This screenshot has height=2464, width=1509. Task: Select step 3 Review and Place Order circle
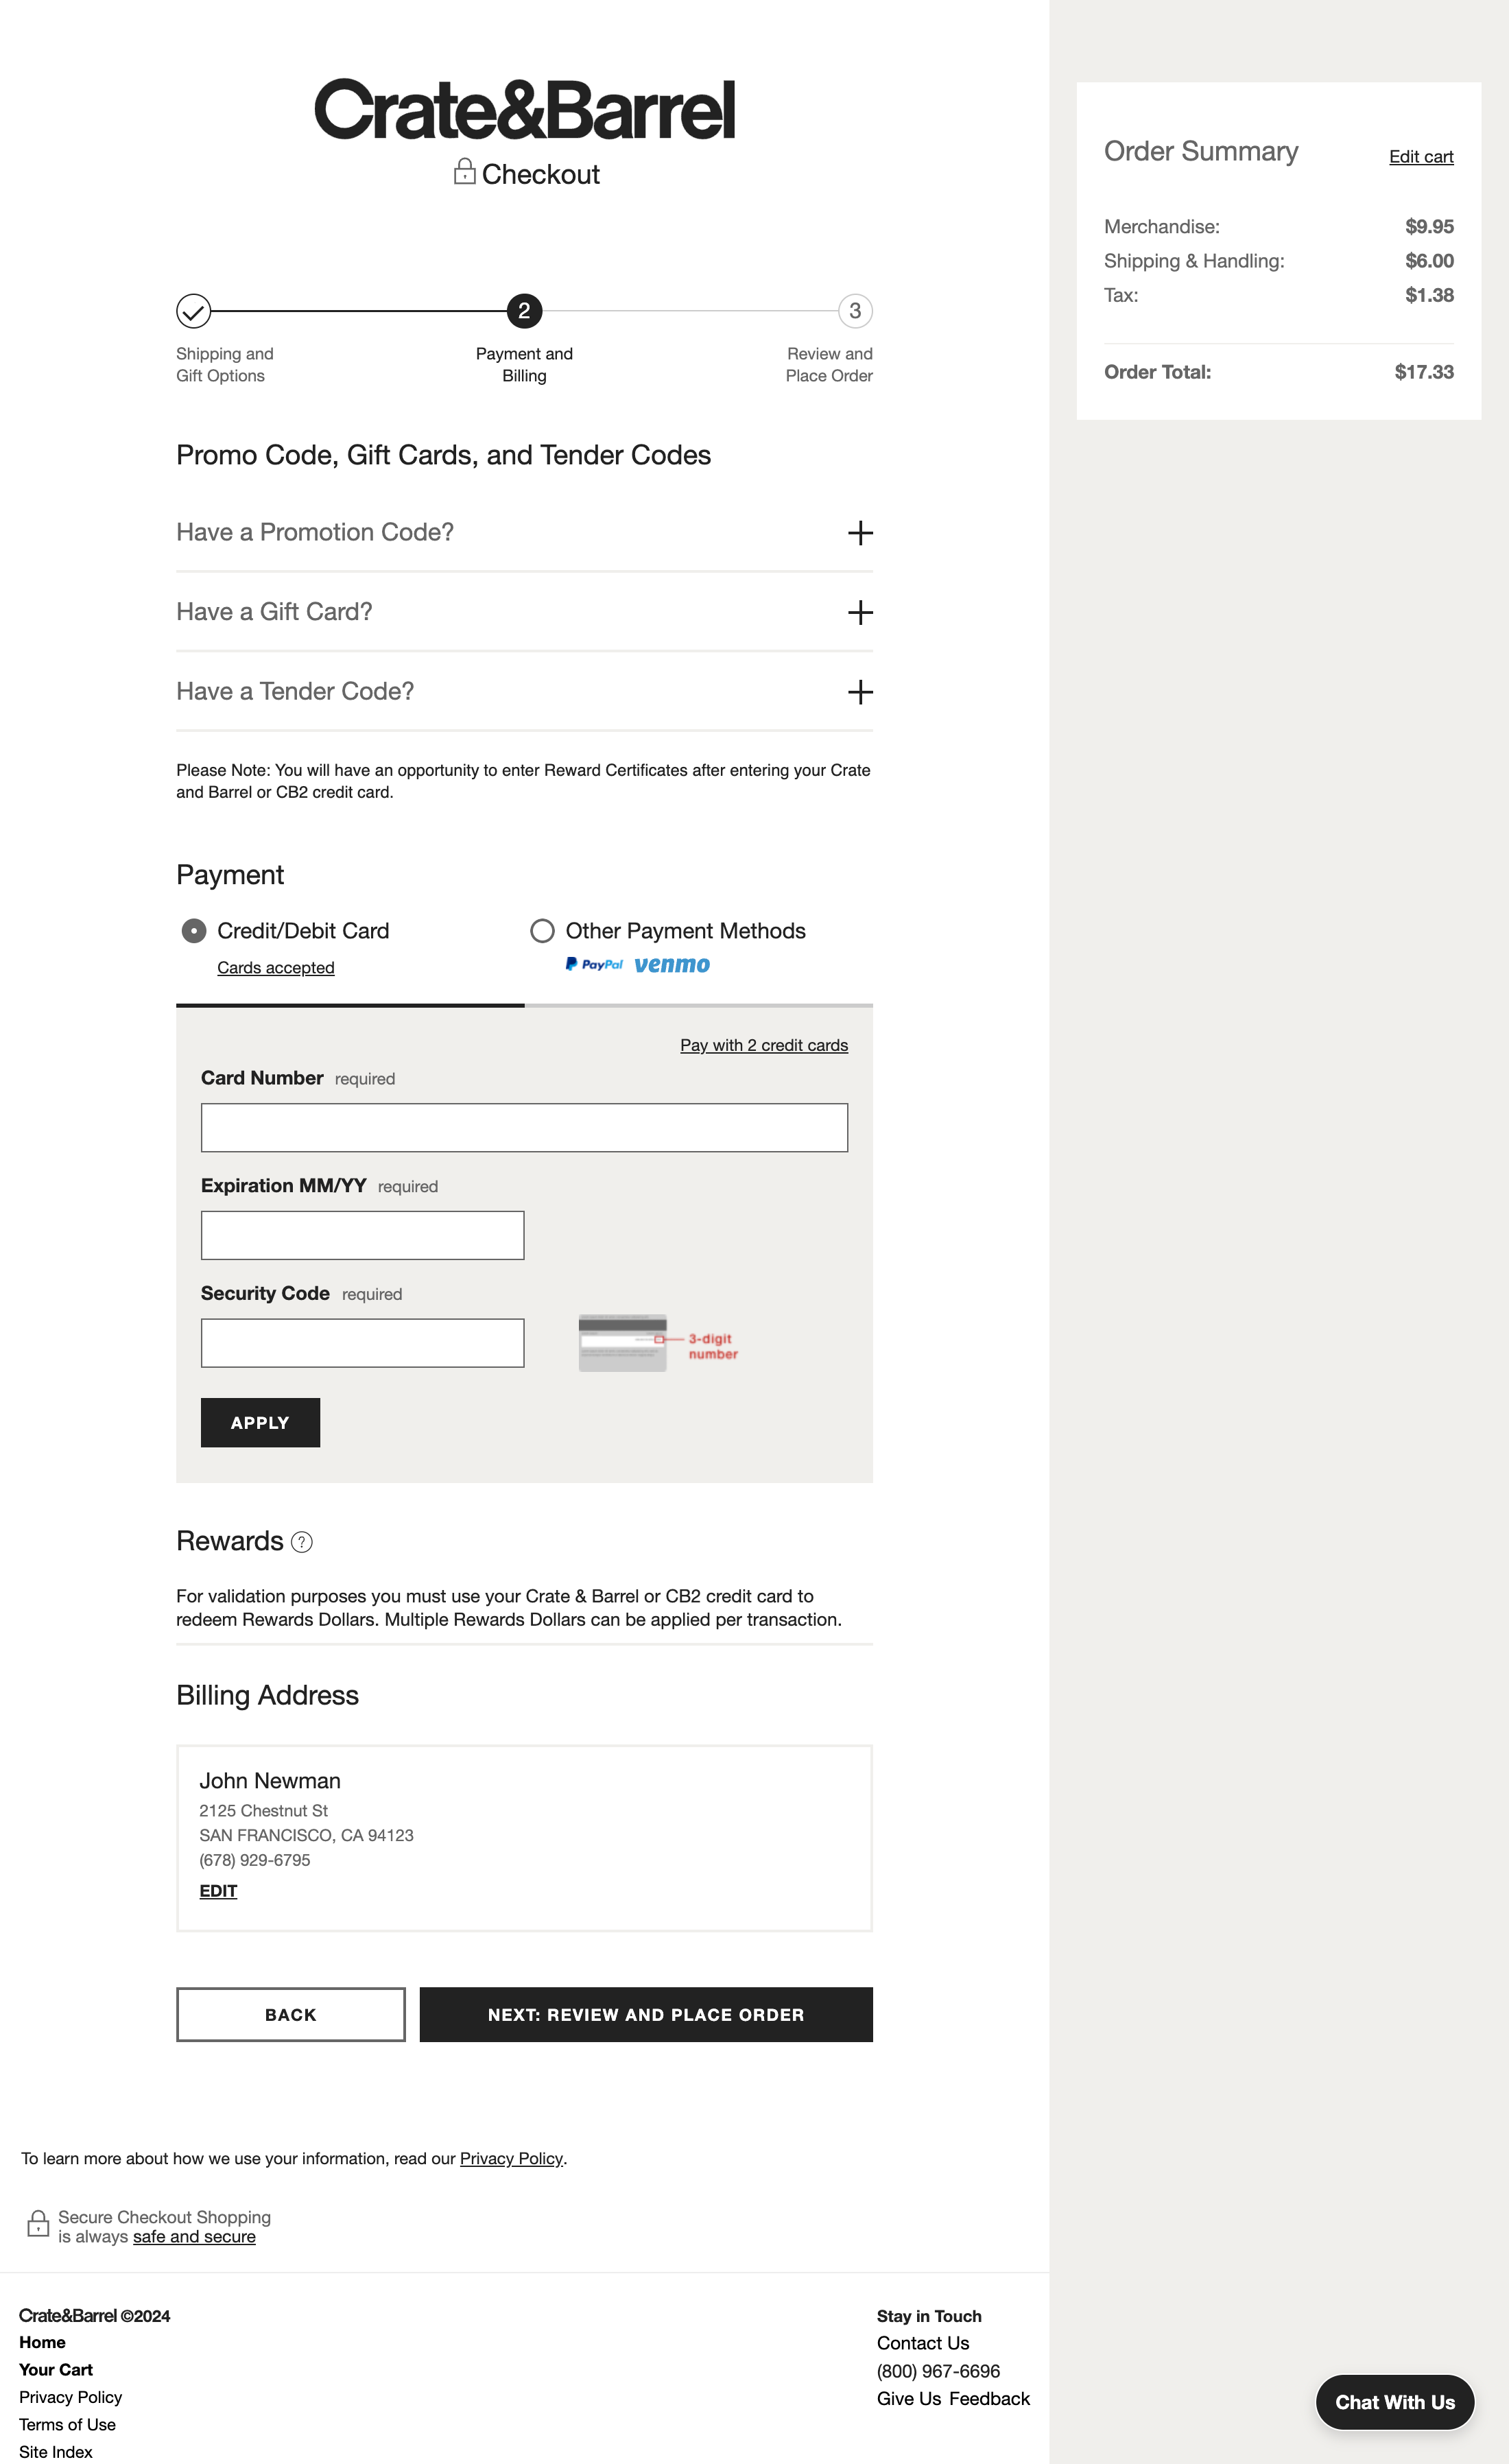tap(855, 311)
